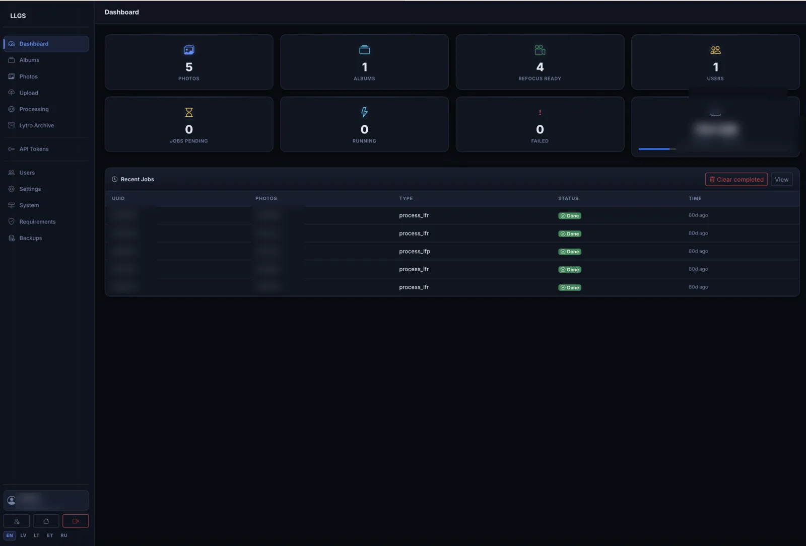Switch interface language to RU
806x546 pixels.
(64, 535)
